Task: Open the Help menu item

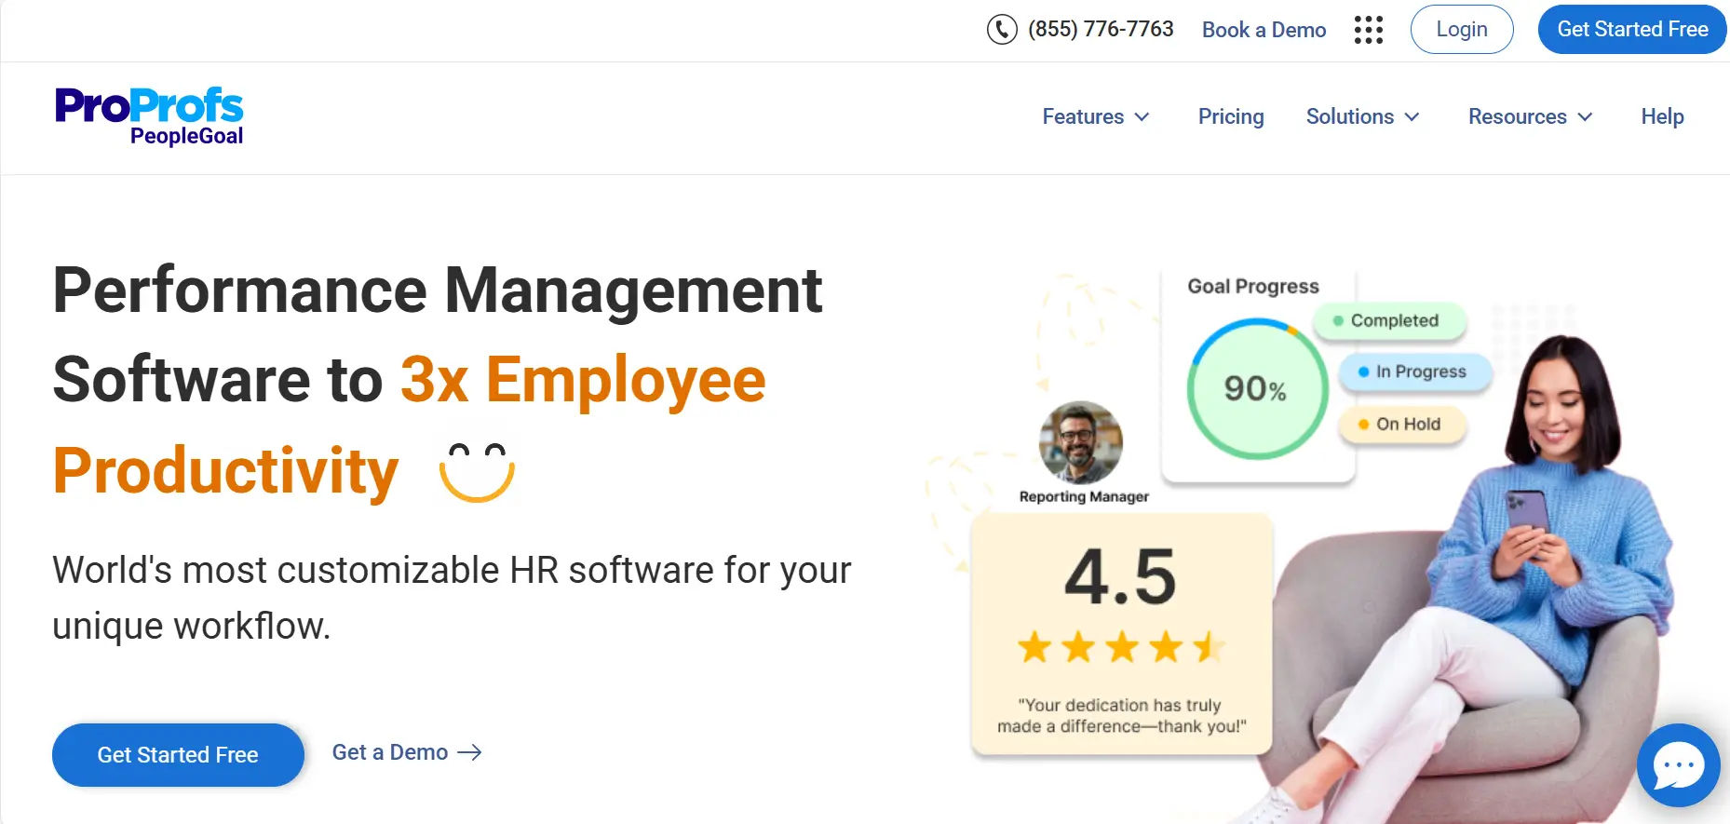Action: tap(1662, 116)
